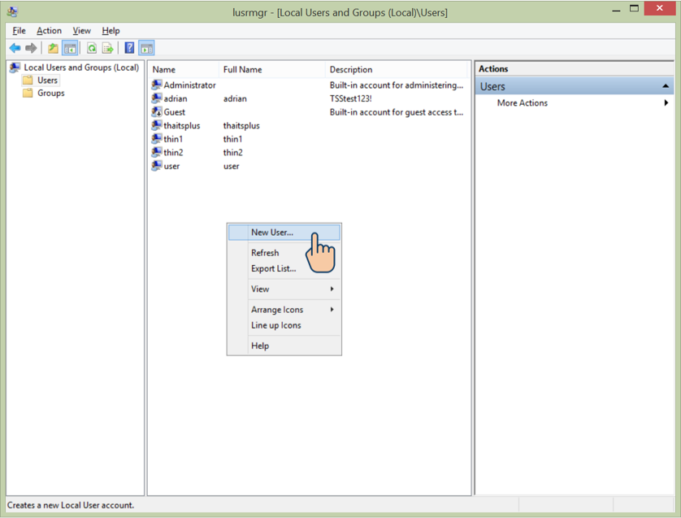Click the adrian user icon
The width and height of the screenshot is (681, 518).
[x=156, y=98]
